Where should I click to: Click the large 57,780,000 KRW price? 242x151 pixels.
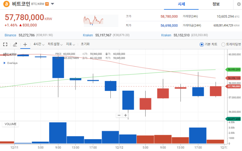[28, 17]
